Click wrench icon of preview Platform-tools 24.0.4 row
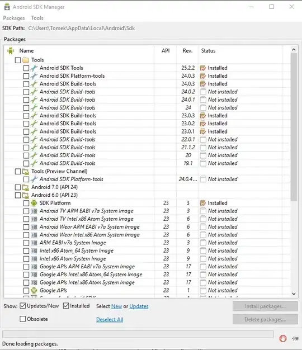Viewport: 302px width, 350px height. click(34, 179)
